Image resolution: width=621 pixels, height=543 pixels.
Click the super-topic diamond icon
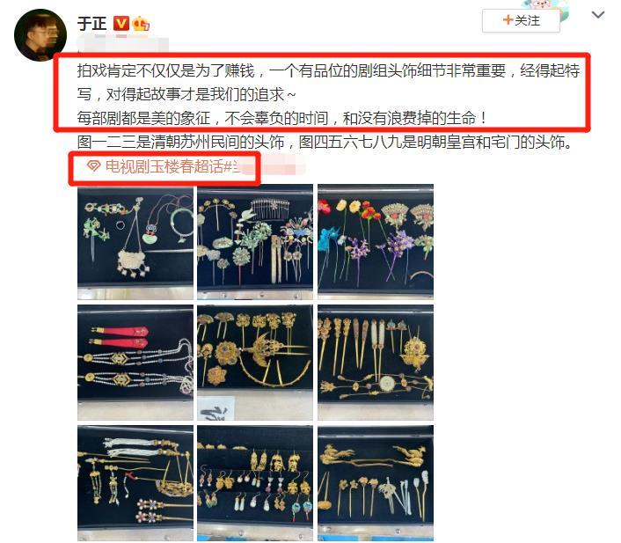94,165
